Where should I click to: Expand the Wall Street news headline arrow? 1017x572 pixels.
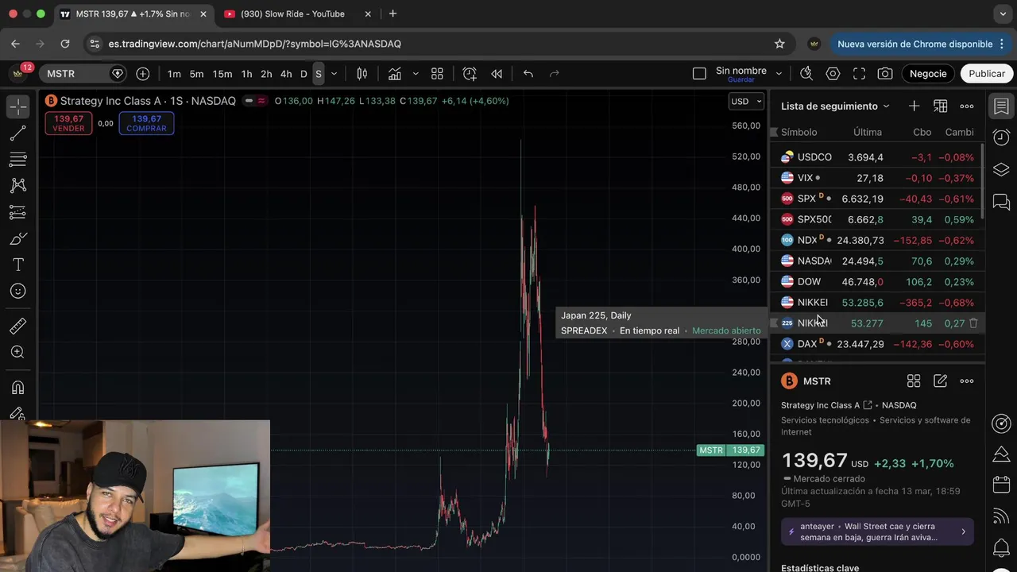963,532
